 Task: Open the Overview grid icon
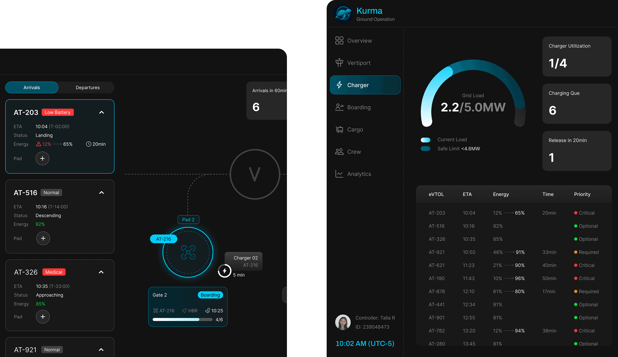pyautogui.click(x=339, y=41)
